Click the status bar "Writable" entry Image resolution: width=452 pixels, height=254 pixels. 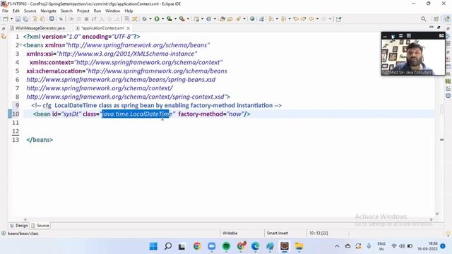pos(230,233)
